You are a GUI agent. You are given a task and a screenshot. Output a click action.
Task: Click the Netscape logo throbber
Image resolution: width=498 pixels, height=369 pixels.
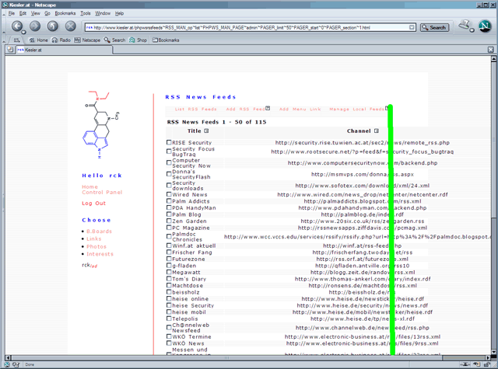tap(485, 27)
